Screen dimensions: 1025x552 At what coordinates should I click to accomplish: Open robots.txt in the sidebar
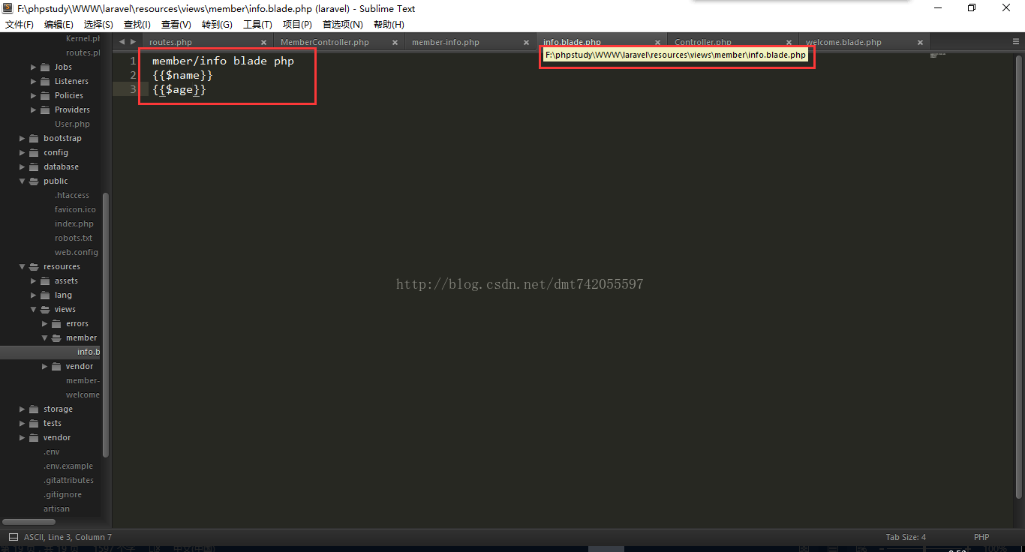pos(74,238)
